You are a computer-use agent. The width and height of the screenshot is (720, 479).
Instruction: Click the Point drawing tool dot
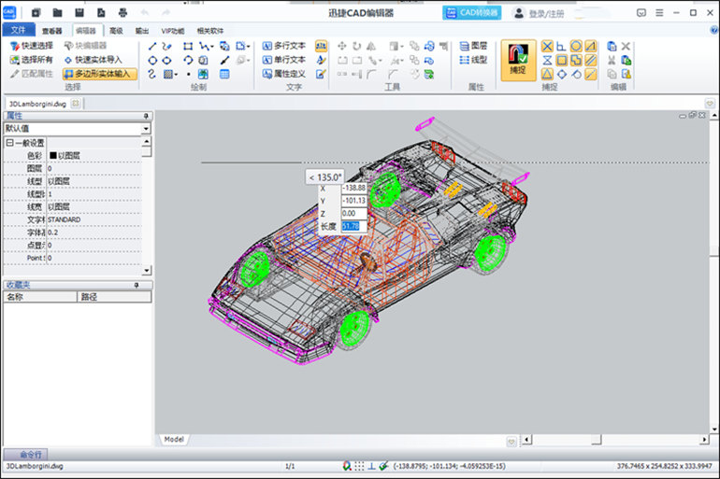pyautogui.click(x=188, y=74)
